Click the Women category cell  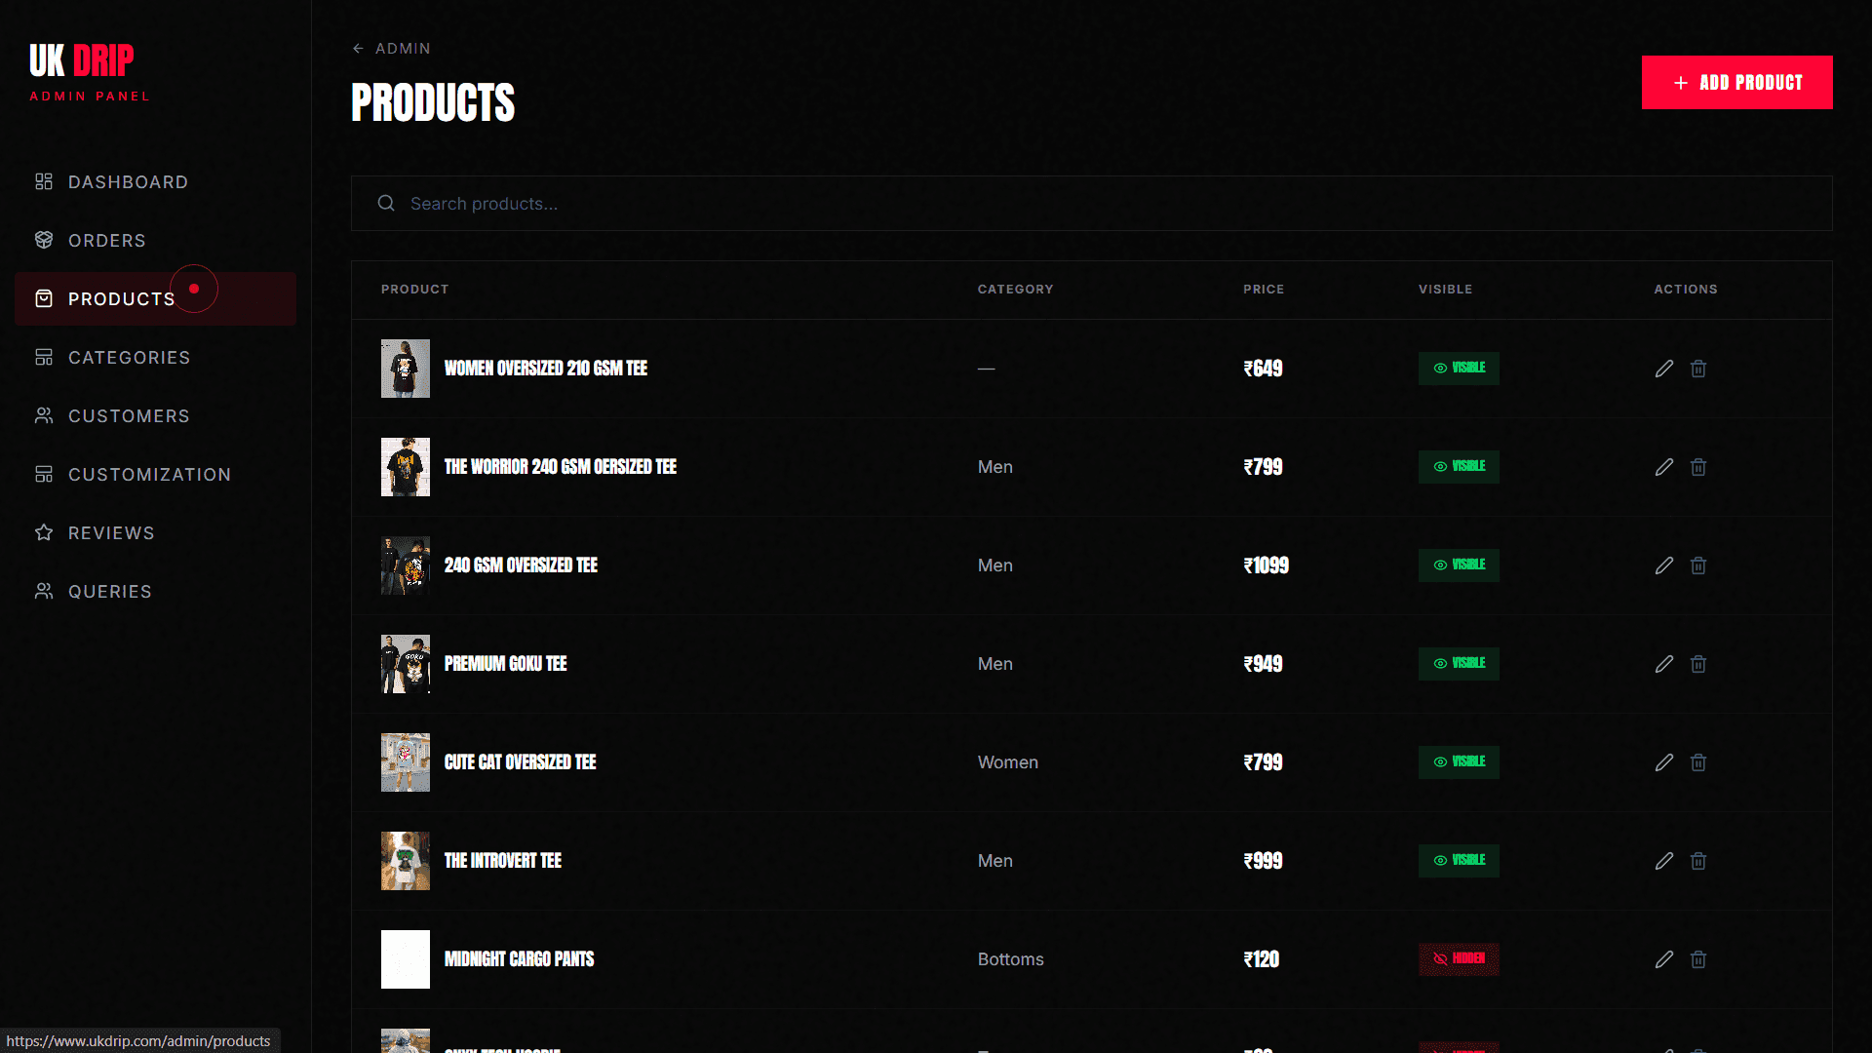pos(1008,762)
